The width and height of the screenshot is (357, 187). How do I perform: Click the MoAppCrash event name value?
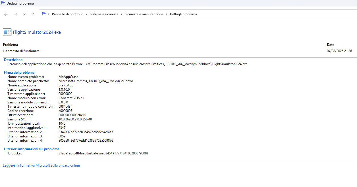point(69,77)
